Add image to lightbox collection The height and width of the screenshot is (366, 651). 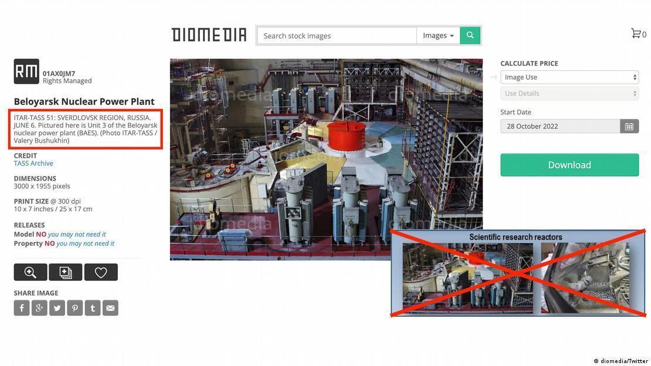pos(66,272)
